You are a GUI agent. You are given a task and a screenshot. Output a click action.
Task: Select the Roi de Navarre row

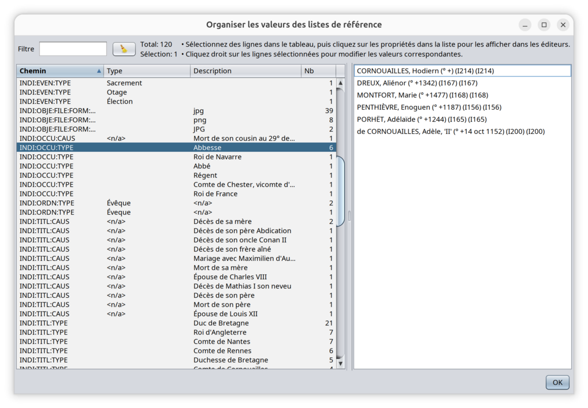(176, 156)
